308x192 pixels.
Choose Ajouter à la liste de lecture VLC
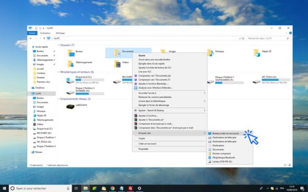(155, 68)
